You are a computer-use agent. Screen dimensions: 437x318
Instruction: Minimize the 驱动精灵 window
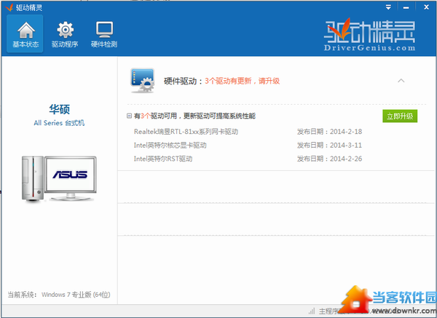[406, 7]
